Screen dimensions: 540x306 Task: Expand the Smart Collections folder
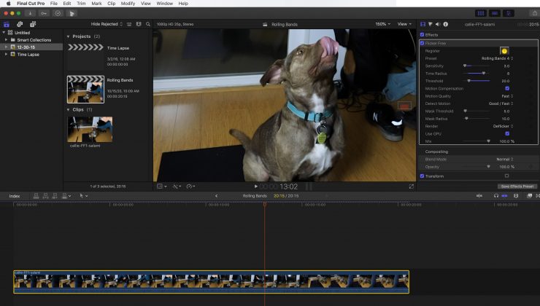point(6,39)
